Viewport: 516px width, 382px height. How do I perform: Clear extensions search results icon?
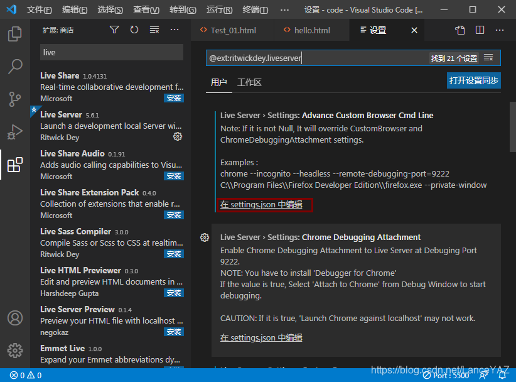pos(154,30)
